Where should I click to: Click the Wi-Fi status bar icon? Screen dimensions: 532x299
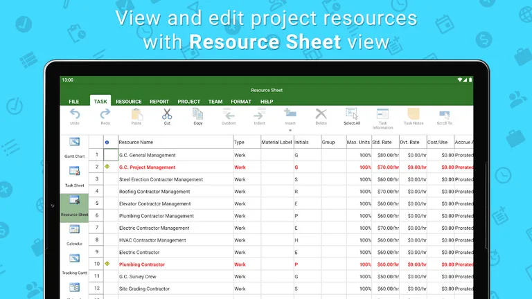coord(460,80)
